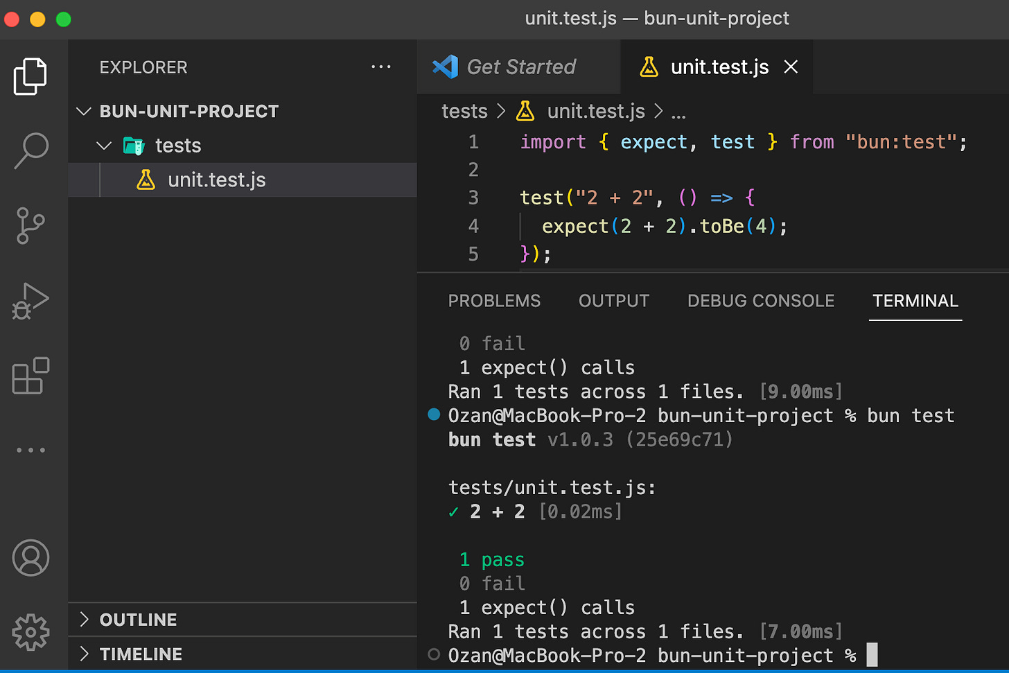Click line number 5 in the gutter

(x=473, y=254)
